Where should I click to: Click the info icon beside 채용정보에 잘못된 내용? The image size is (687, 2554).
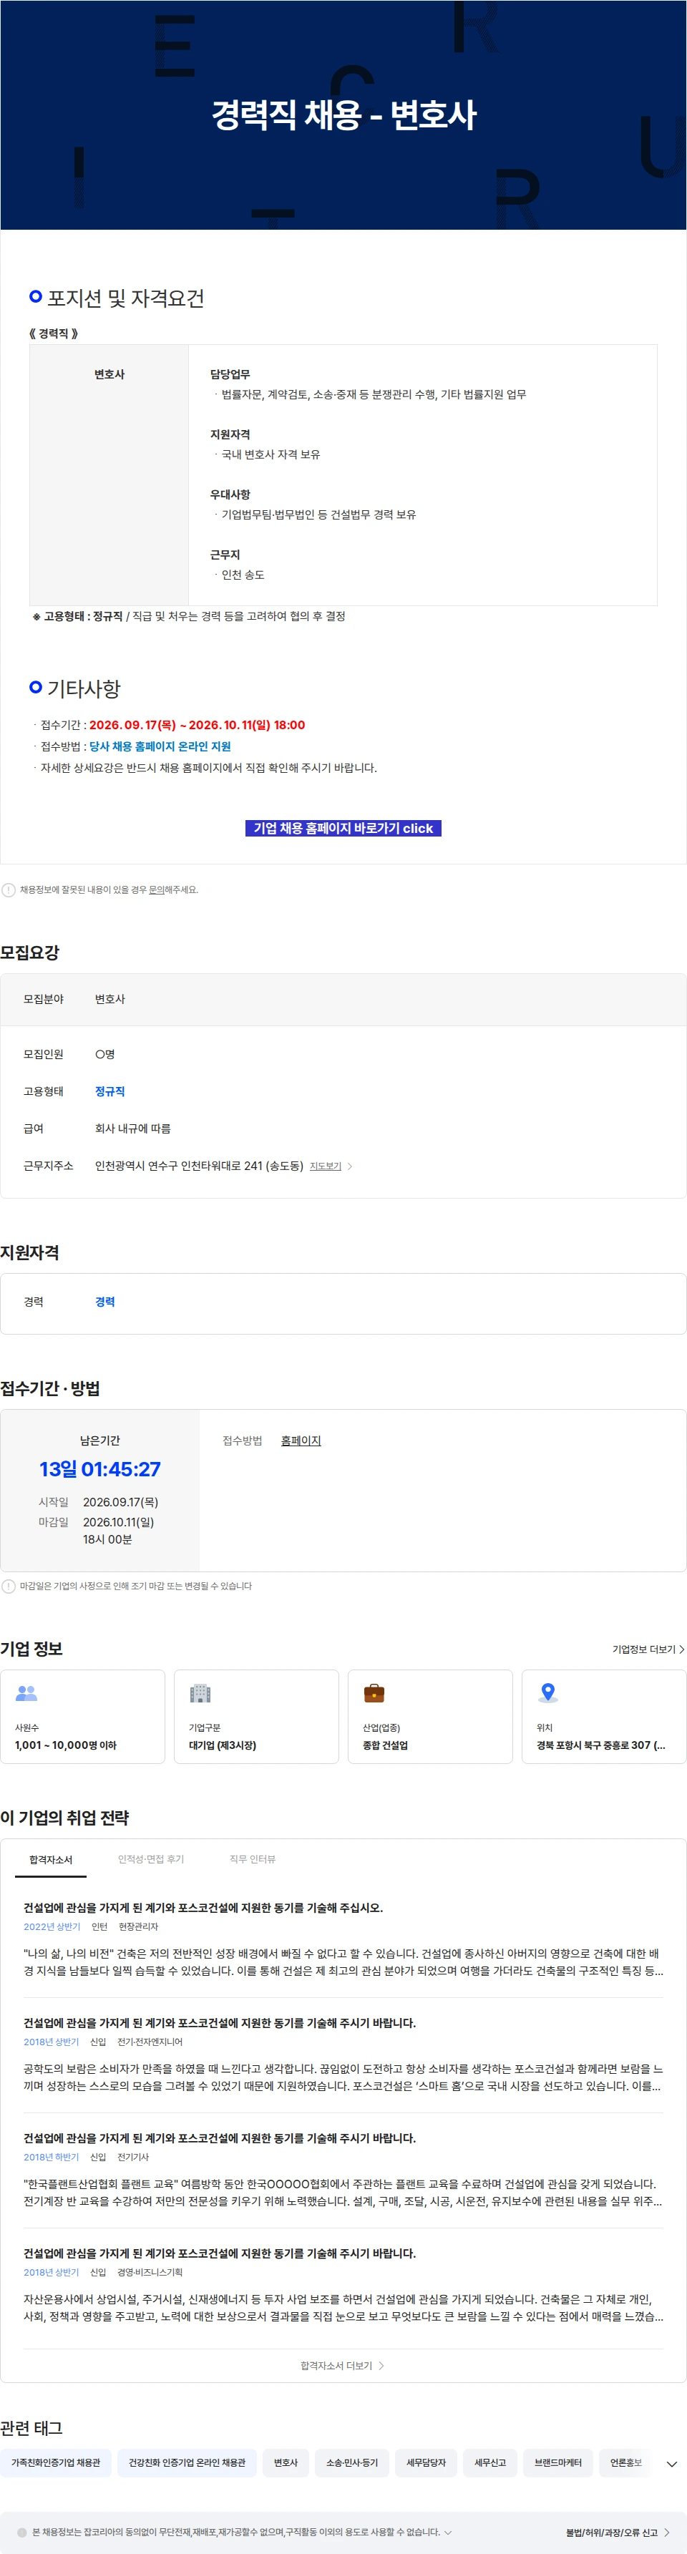click(x=9, y=889)
